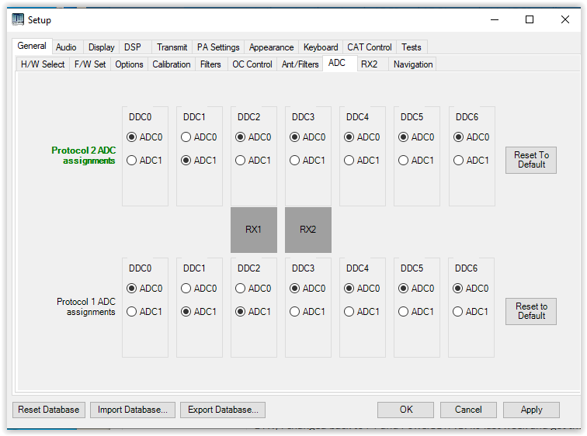Click the Export Database button

point(223,410)
